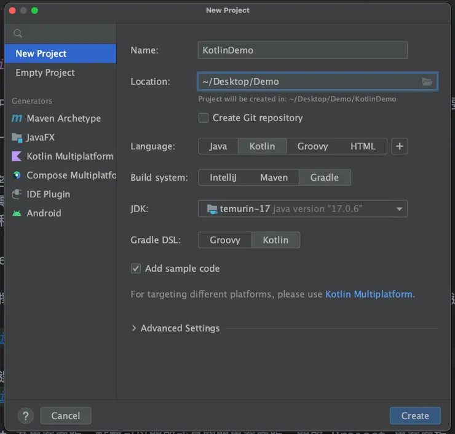Choose Kotlin for Gradle DSL
455x434 pixels.
coord(275,240)
